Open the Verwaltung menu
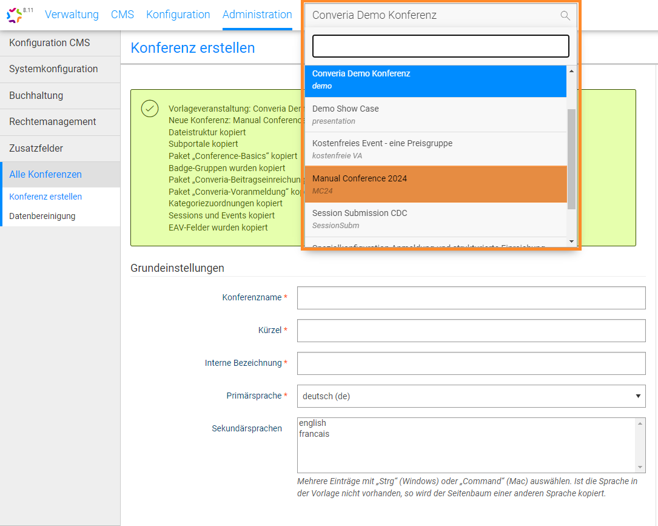Screen dimensions: 658x526 72,15
